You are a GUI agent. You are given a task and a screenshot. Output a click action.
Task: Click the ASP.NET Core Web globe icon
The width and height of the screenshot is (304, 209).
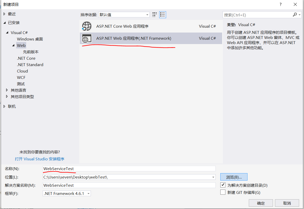(x=87, y=26)
